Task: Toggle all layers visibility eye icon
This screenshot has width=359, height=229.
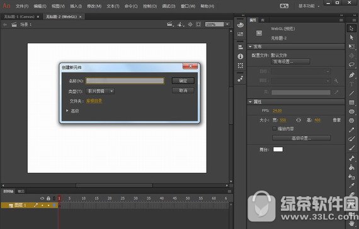Action: coord(42,198)
